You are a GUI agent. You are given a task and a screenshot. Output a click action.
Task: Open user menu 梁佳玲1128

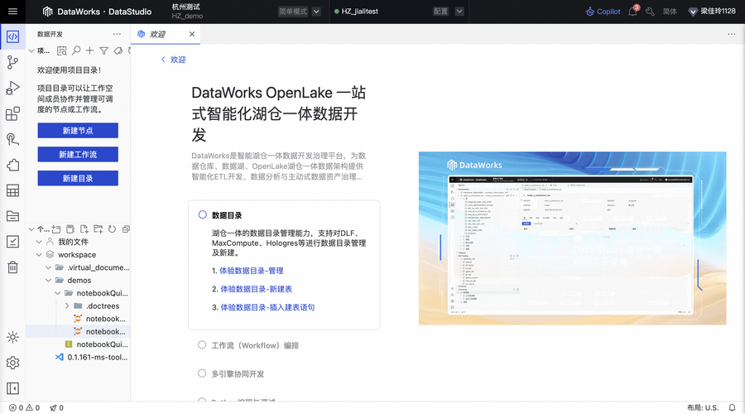pos(712,12)
